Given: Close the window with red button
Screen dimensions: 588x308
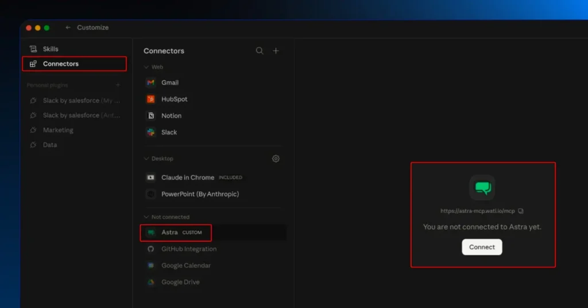Looking at the screenshot, I should click(29, 28).
